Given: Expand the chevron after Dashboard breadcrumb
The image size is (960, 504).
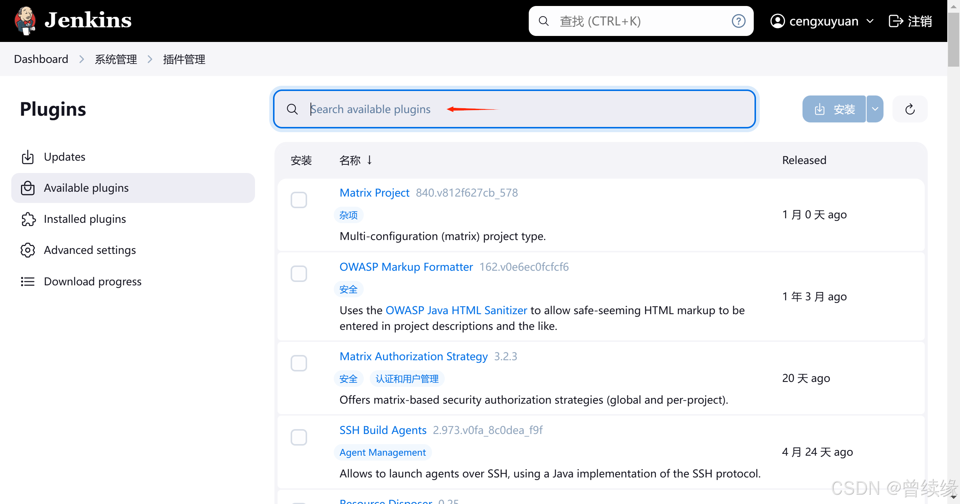Looking at the screenshot, I should (81, 59).
